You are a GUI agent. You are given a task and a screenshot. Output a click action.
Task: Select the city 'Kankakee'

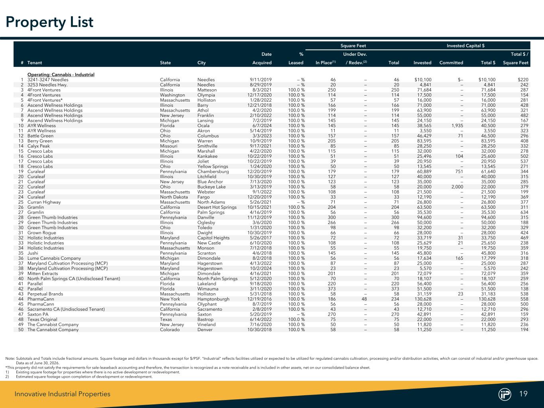(208, 156)
